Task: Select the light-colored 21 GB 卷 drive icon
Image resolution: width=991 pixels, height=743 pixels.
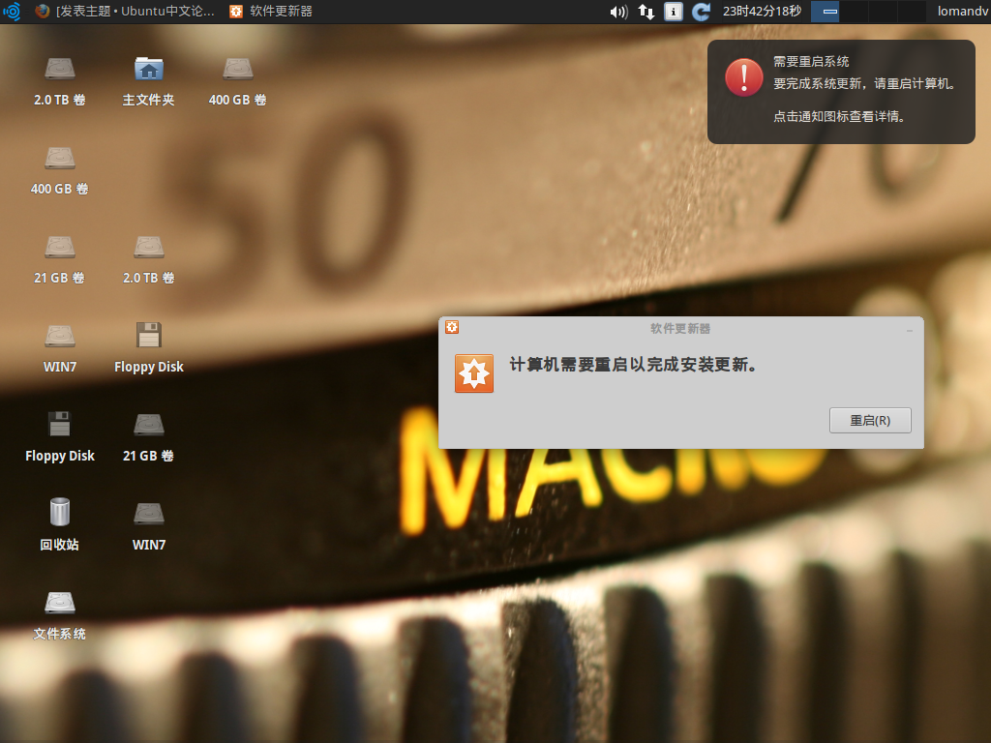Action: [x=59, y=260]
